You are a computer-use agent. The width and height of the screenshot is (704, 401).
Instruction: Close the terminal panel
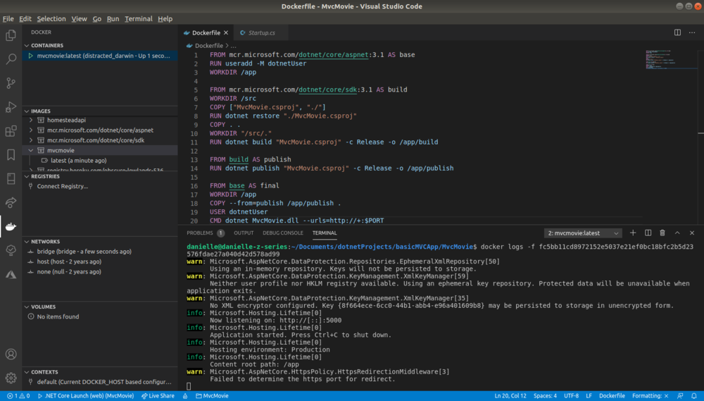click(692, 233)
